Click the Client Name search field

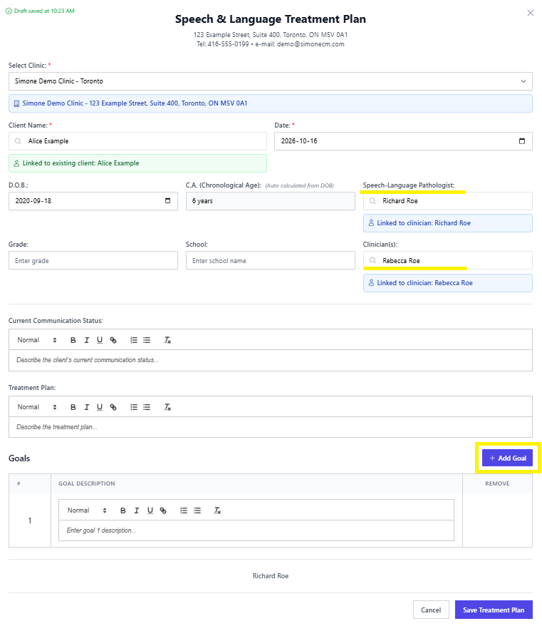[x=137, y=141]
